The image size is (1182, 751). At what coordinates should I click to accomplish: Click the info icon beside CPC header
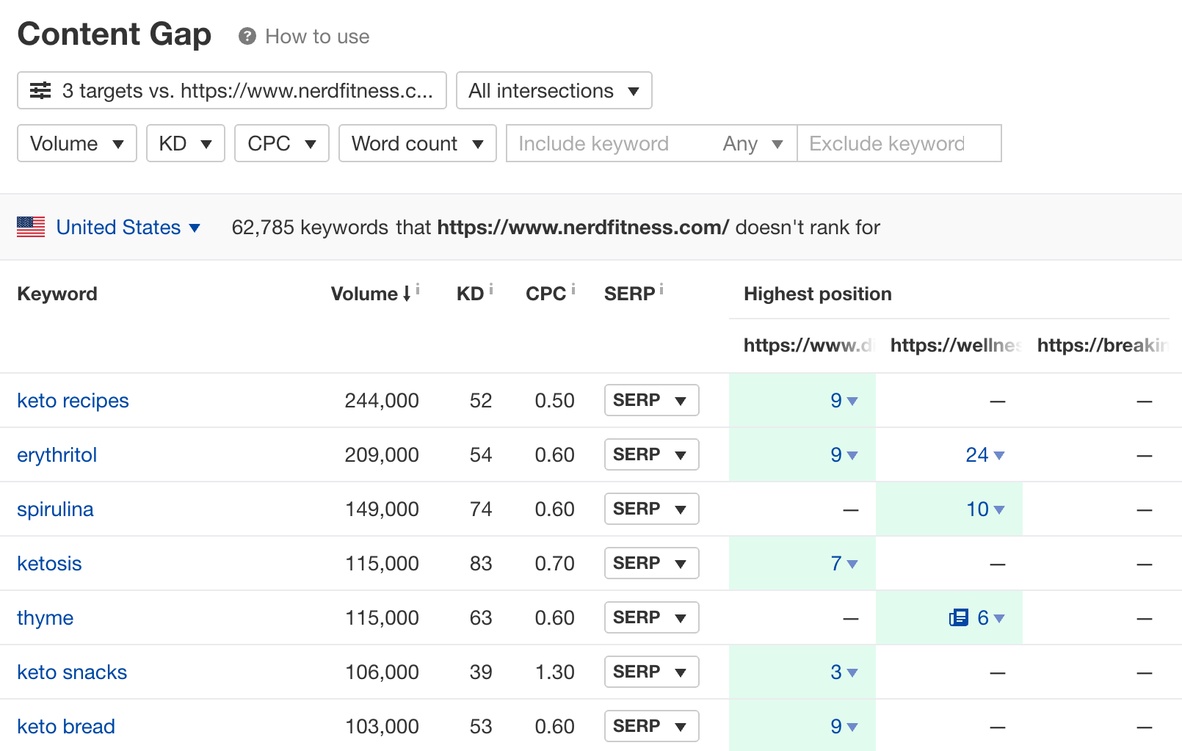click(573, 289)
